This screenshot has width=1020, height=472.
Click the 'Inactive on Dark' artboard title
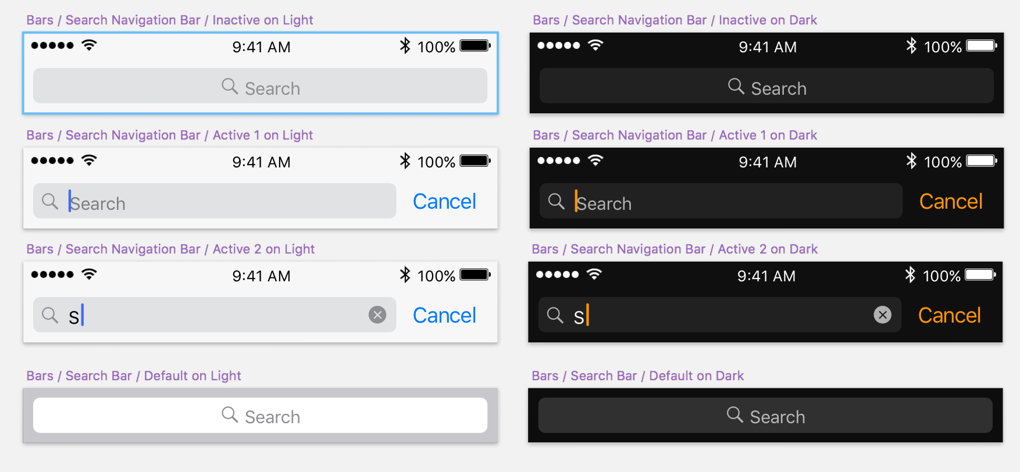point(675,19)
